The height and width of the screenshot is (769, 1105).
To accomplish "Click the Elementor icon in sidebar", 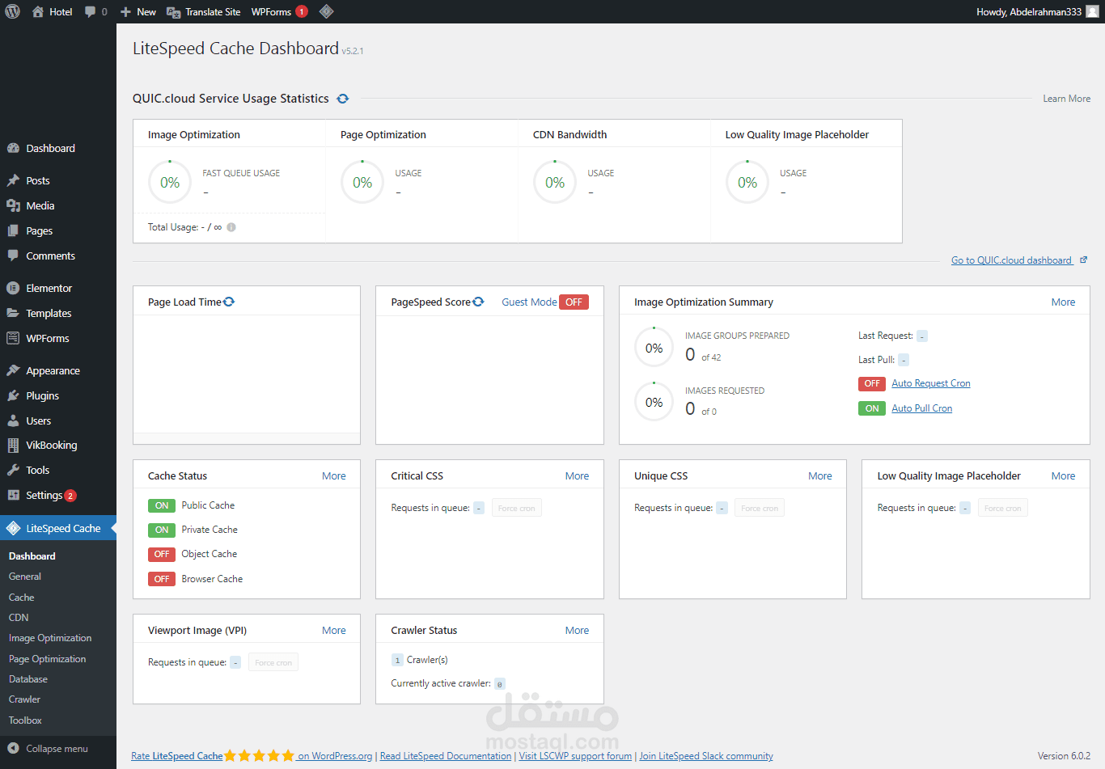I will tap(13, 288).
